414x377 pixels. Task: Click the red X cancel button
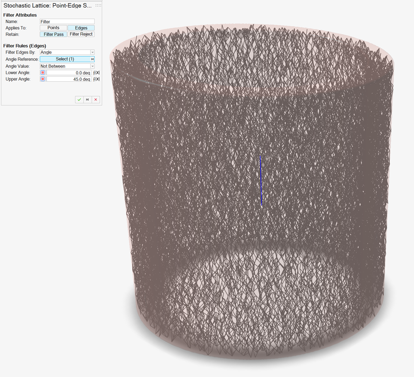(96, 100)
